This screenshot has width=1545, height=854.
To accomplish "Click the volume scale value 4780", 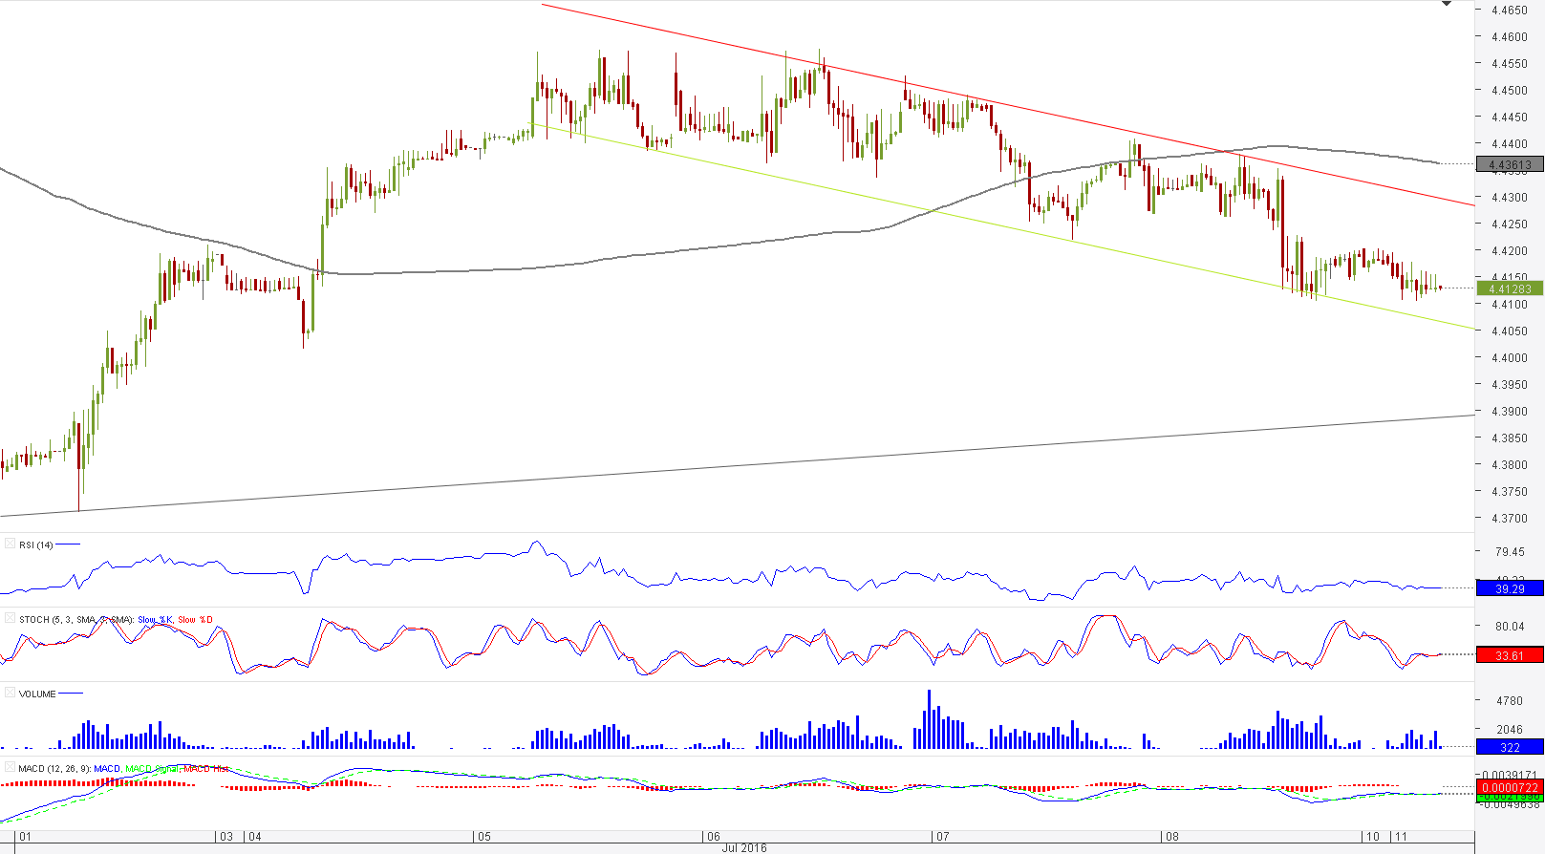I will (x=1510, y=700).
